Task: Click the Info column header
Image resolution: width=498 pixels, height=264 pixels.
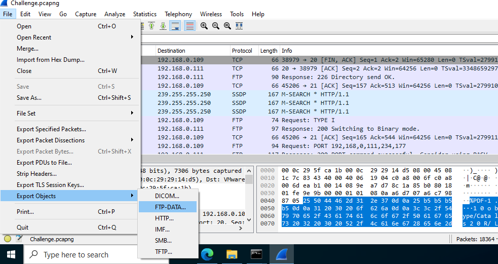Action: click(x=389, y=51)
